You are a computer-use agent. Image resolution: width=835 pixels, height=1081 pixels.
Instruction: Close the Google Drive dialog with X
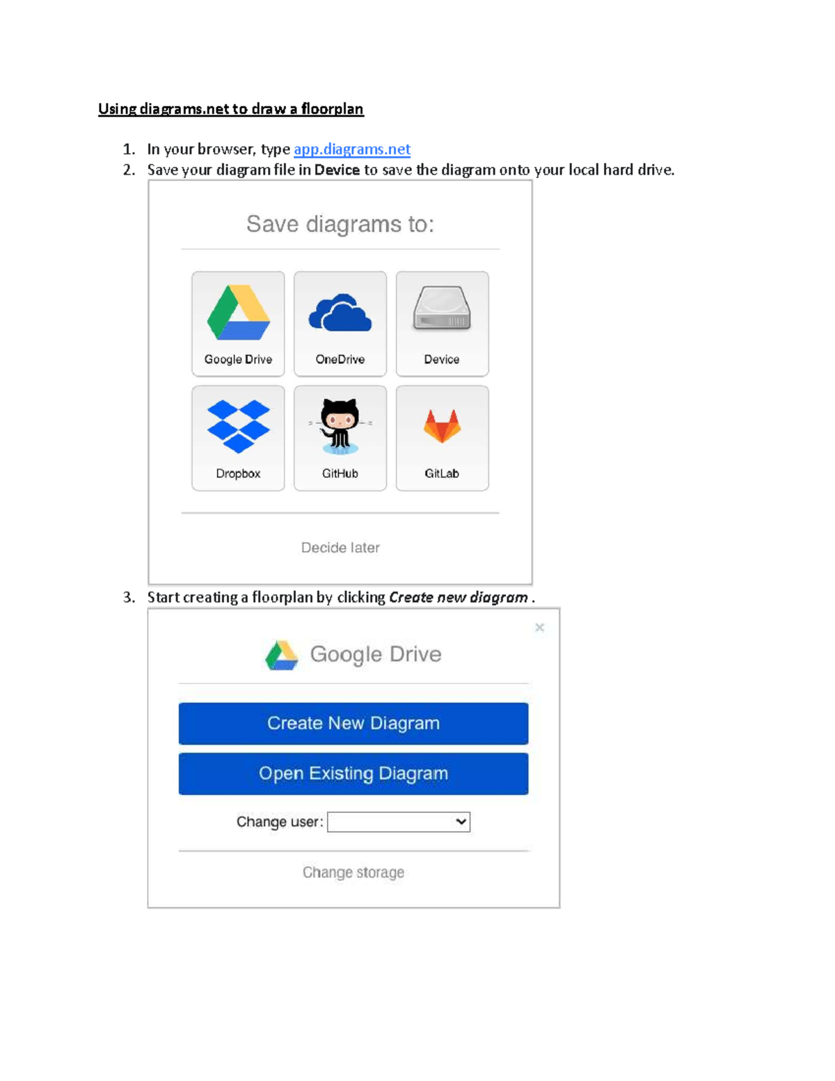click(539, 627)
